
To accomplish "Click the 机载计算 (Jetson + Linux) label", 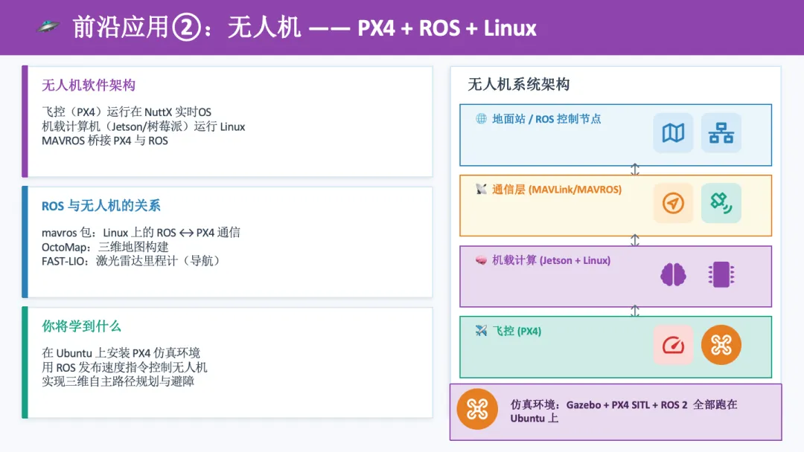I will pos(551,260).
